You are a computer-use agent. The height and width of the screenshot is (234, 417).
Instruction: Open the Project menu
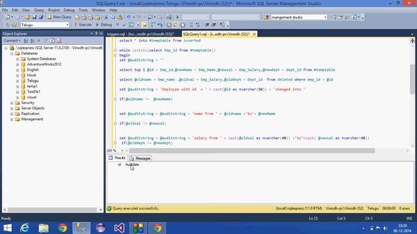tap(53, 10)
